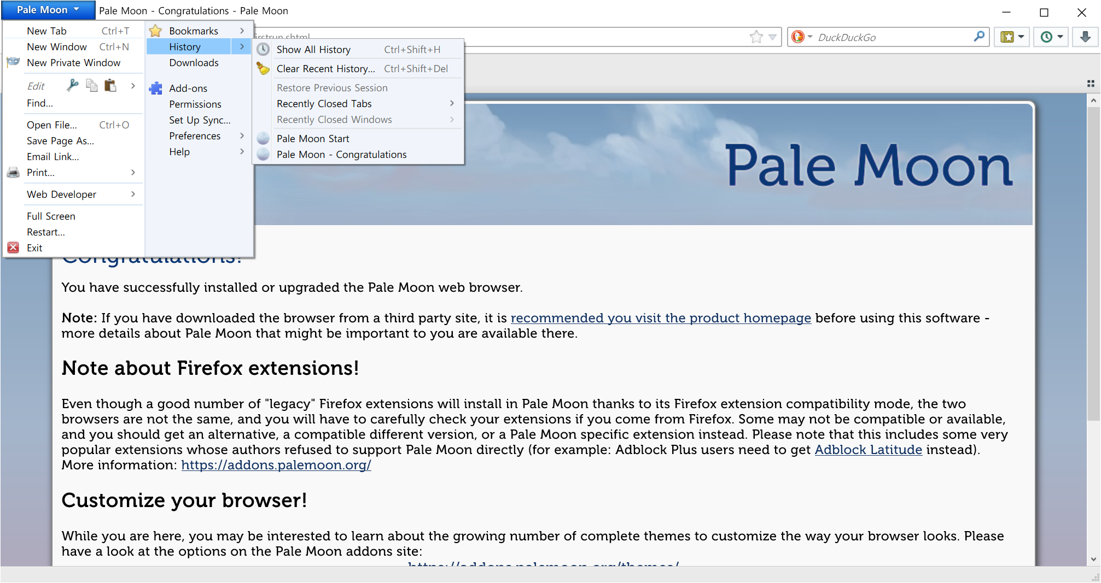The height and width of the screenshot is (583, 1101).
Task: Open the bookmarks toolbar button dropdown
Action: point(1012,37)
